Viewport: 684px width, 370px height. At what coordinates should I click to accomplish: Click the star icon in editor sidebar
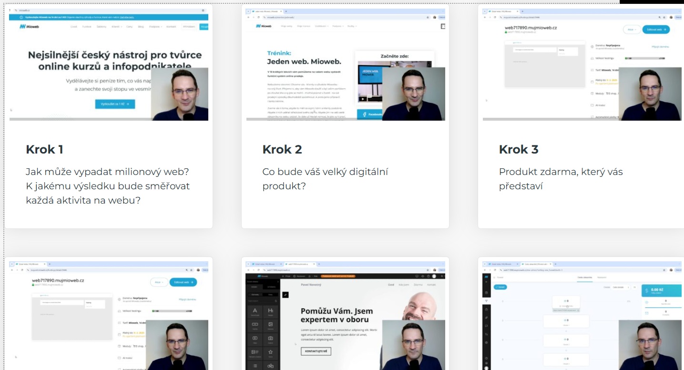pyautogui.click(x=270, y=352)
